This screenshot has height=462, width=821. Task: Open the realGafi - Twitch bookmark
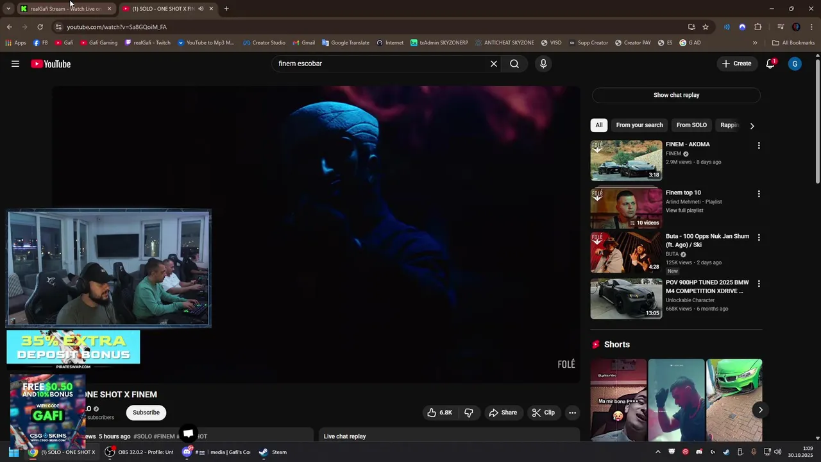(148, 43)
